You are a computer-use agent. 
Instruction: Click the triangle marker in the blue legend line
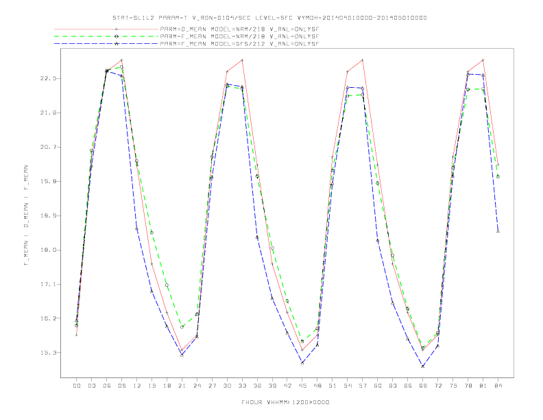tap(117, 44)
